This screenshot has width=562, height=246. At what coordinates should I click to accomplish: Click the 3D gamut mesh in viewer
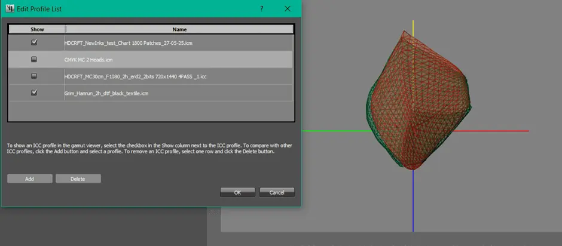(417, 100)
